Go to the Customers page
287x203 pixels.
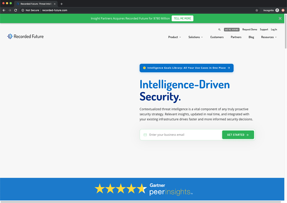[x=217, y=37]
